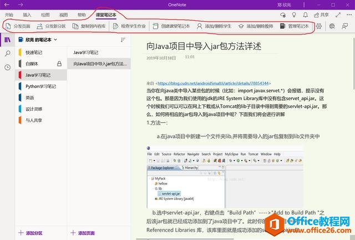
Task: Open the 向Java项目中导入jar包方法... page
Action: pyautogui.click(x=99, y=64)
